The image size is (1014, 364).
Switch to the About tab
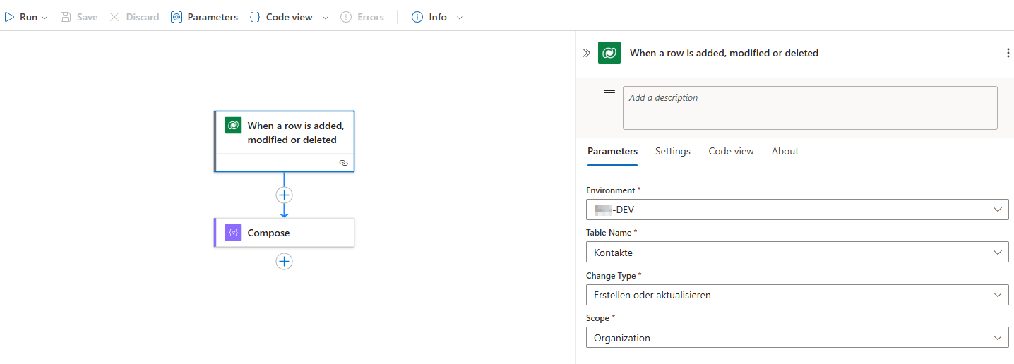(785, 151)
